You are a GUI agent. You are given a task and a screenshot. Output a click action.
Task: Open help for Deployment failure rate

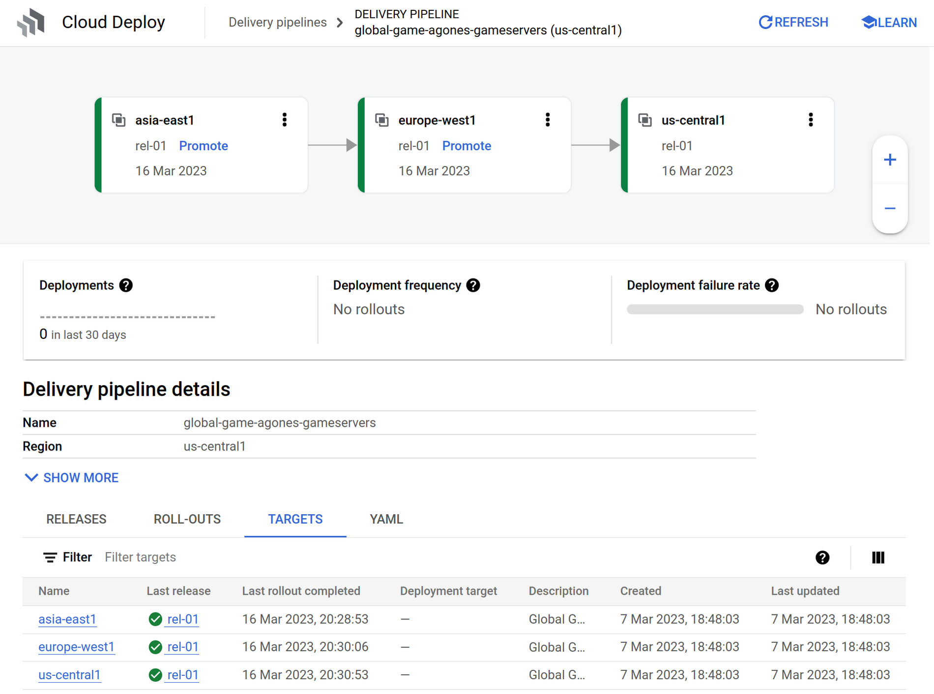[x=772, y=285]
